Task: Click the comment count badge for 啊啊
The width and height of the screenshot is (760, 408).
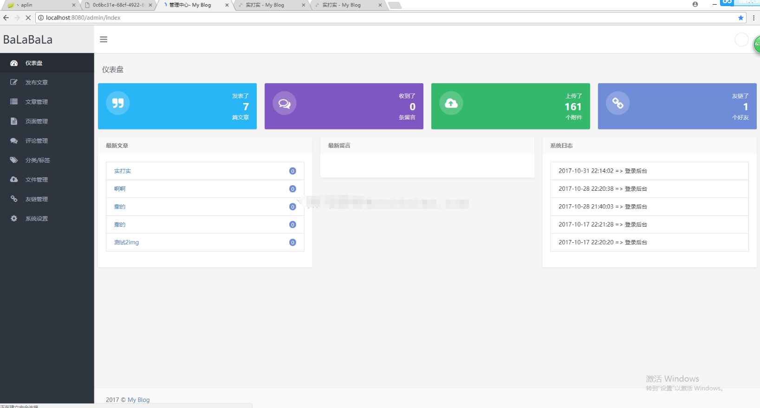Action: (292, 188)
